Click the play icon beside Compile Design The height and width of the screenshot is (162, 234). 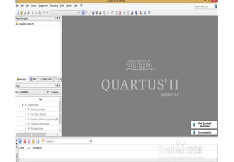[x=26, y=105]
